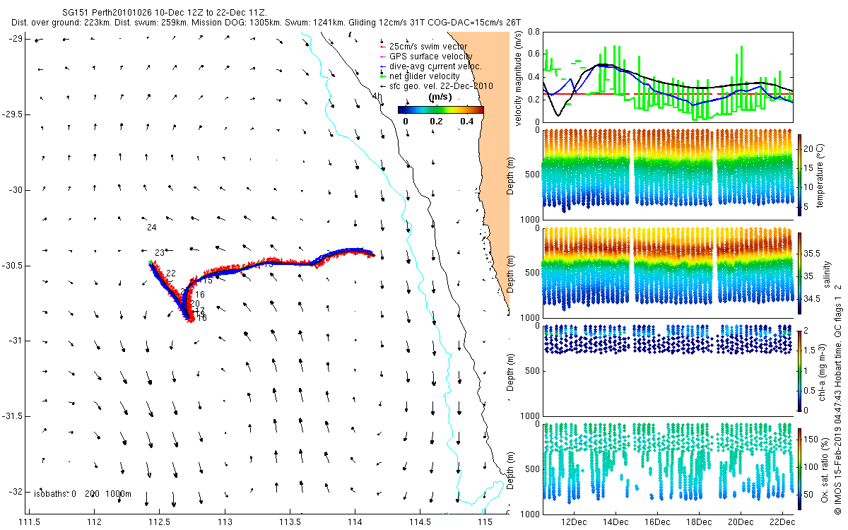The width and height of the screenshot is (848, 530).
Task: Click the chl-a depth section plot
Action: coord(667,369)
